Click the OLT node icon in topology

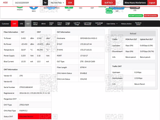[x=69, y=7]
